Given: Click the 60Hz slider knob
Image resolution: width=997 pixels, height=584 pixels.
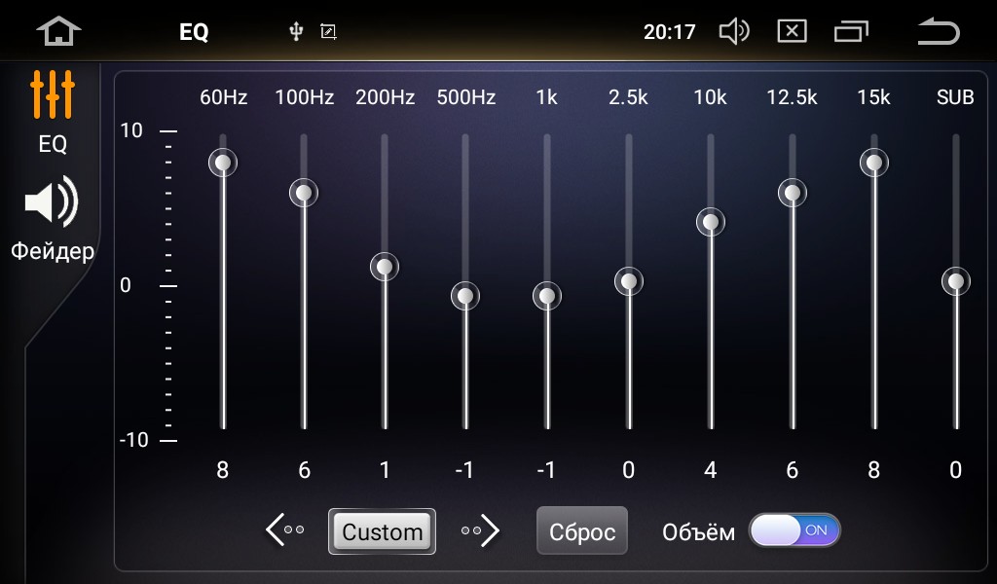Looking at the screenshot, I should click(x=223, y=163).
